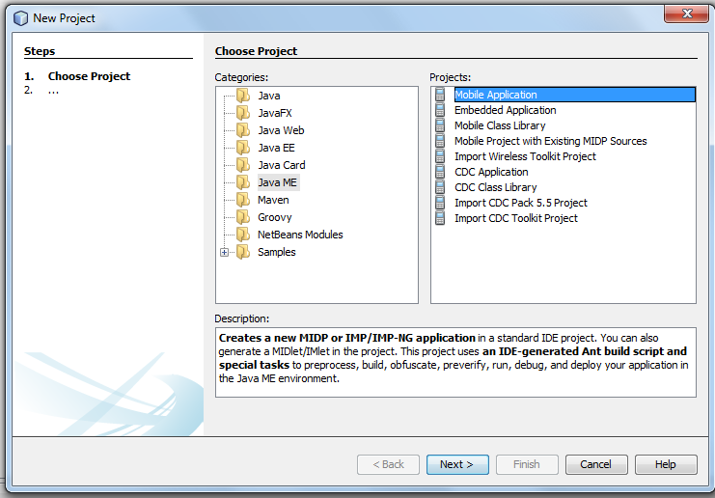Expand the Samples category node
The width and height of the screenshot is (715, 498).
click(224, 252)
